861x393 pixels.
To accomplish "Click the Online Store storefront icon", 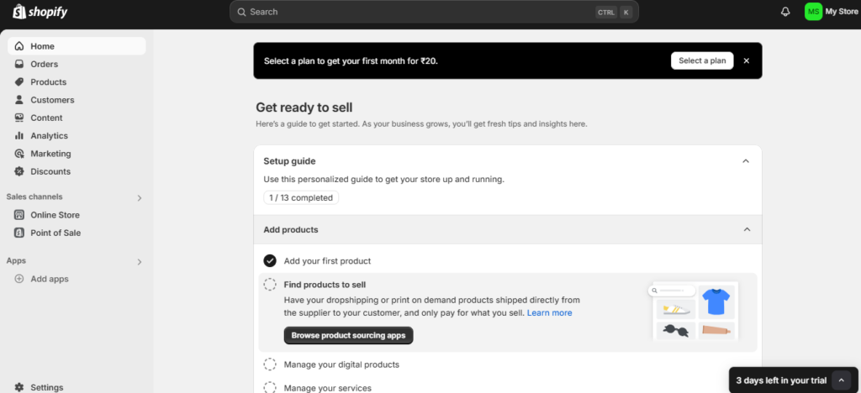I will (19, 215).
